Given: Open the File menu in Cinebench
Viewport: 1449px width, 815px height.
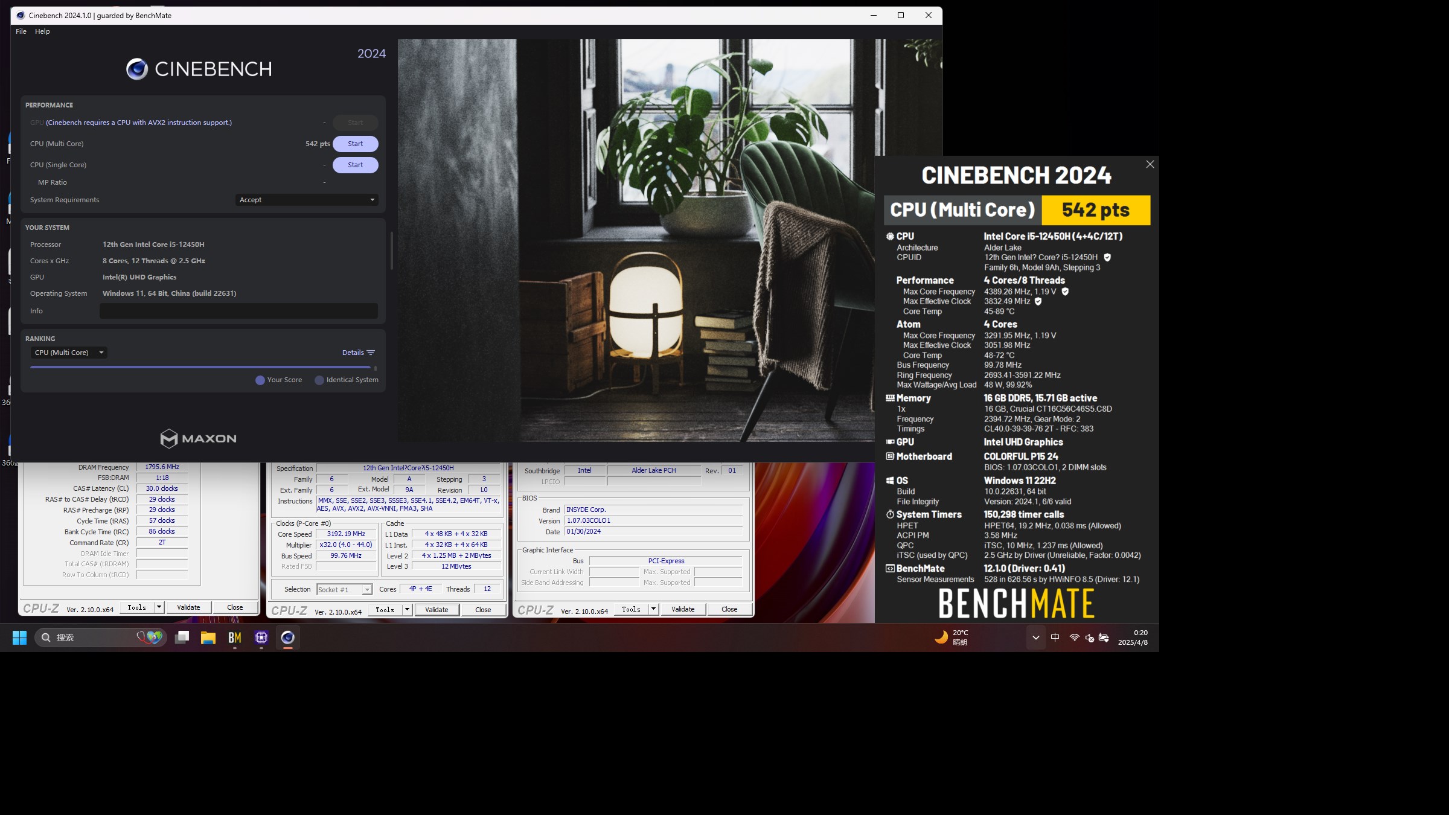Looking at the screenshot, I should tap(21, 31).
